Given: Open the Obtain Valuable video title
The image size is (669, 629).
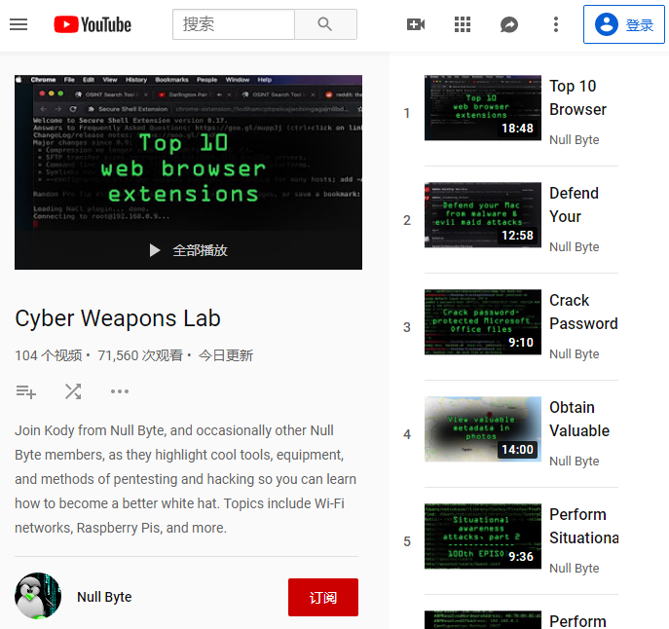Looking at the screenshot, I should tap(578, 419).
